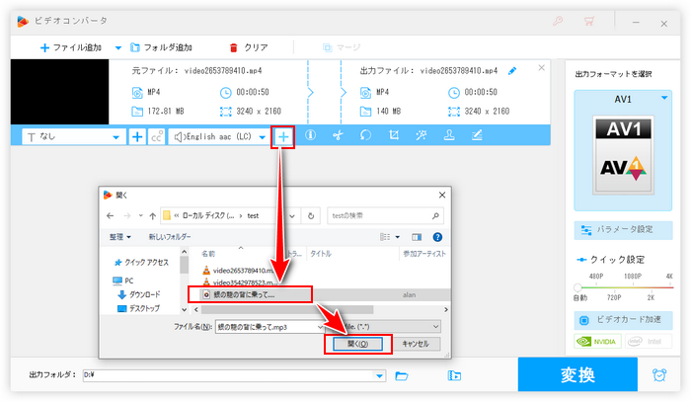Click the video card acceleration button
The height and width of the screenshot is (402, 691).
[x=623, y=320]
